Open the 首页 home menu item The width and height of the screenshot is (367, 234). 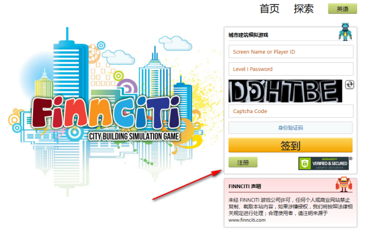point(269,9)
